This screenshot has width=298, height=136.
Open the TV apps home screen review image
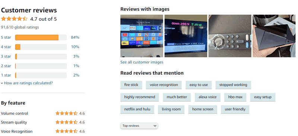(142, 36)
